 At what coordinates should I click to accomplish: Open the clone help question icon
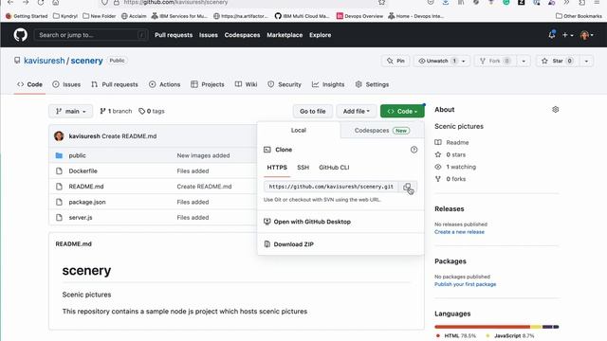(414, 150)
